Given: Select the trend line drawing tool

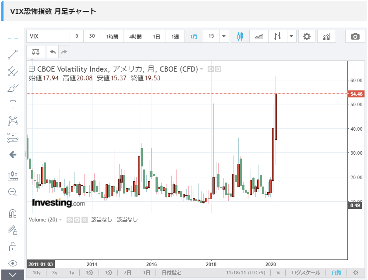Looking at the screenshot, I should point(13,55).
